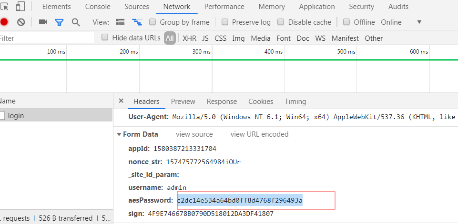Viewport: 458px width, 224px height.
Task: Show the waterfall overview view icon
Action: coord(137,22)
